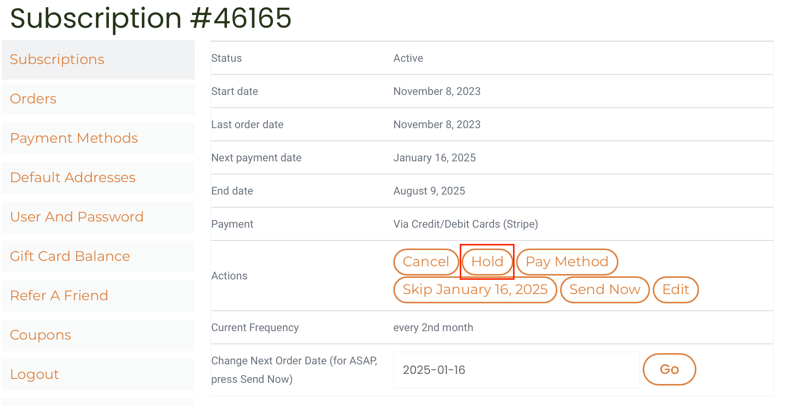The height and width of the screenshot is (406, 789).
Task: Click the Subscription #46165 heading
Action: coord(151,18)
